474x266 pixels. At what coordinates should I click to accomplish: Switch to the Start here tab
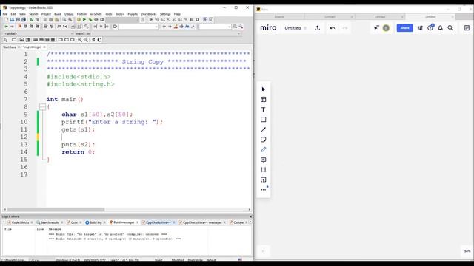10,47
